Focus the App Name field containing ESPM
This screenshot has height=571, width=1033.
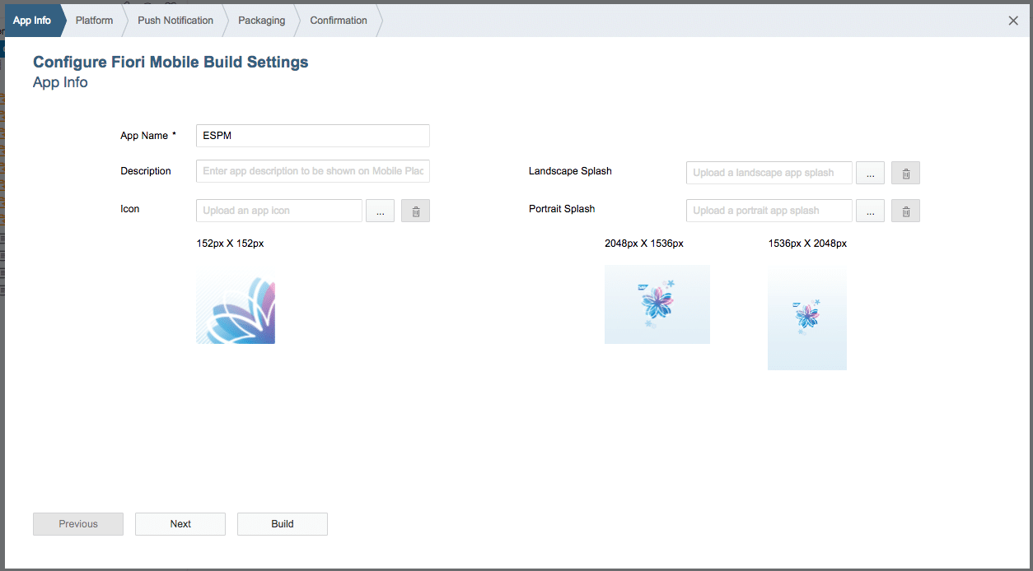312,136
